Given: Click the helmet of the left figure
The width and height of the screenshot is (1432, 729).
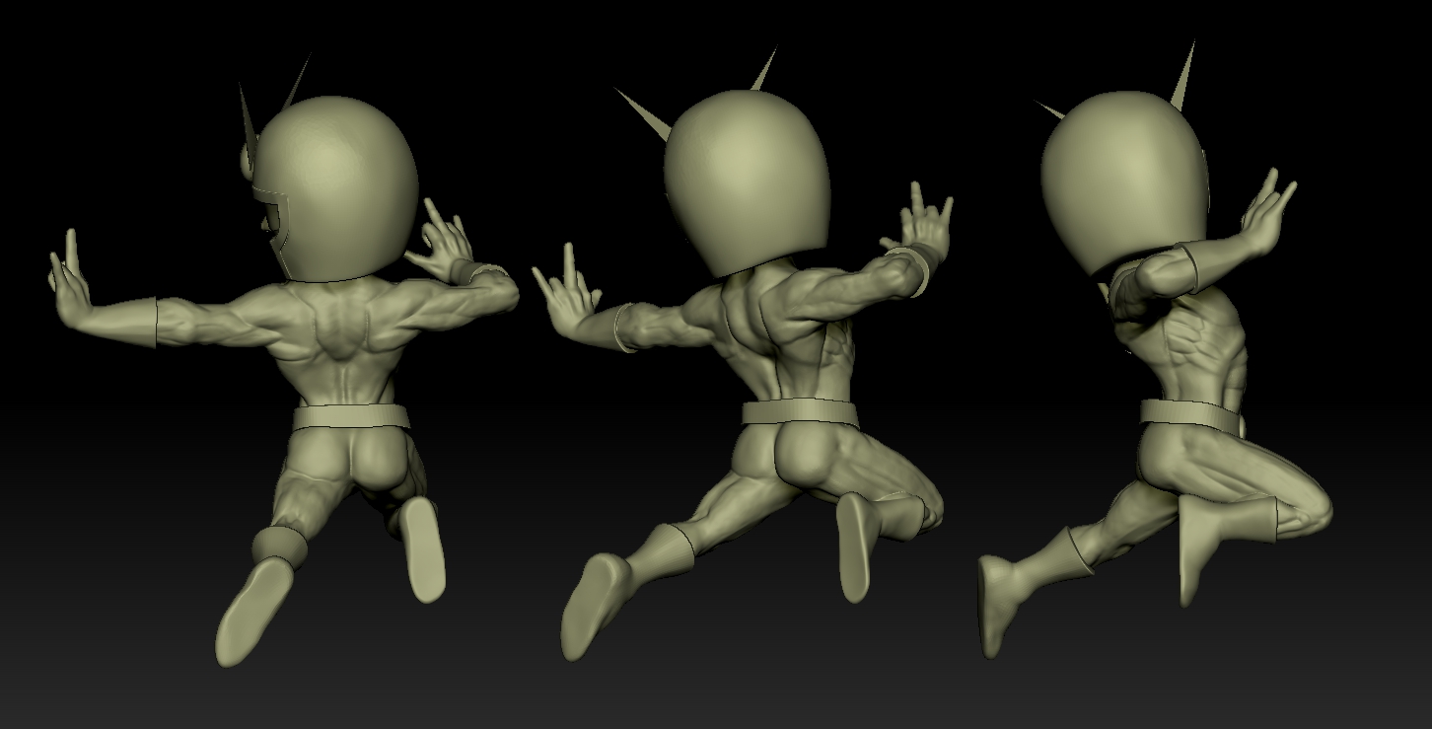Looking at the screenshot, I should [x=335, y=187].
